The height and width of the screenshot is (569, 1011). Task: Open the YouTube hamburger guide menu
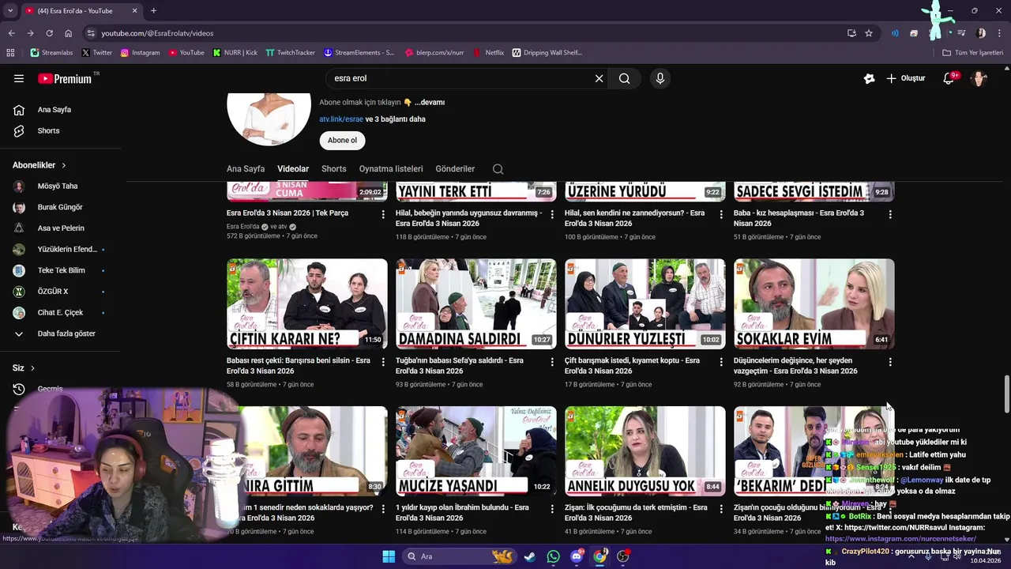pos(19,78)
